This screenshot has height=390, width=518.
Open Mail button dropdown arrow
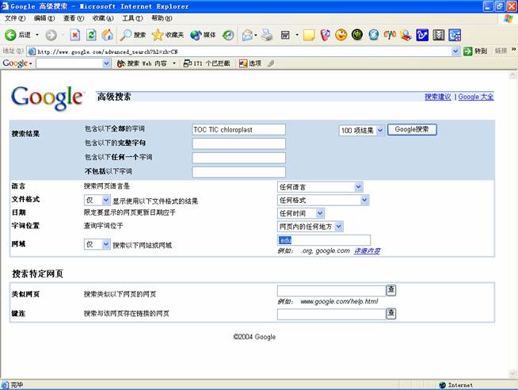[256, 35]
